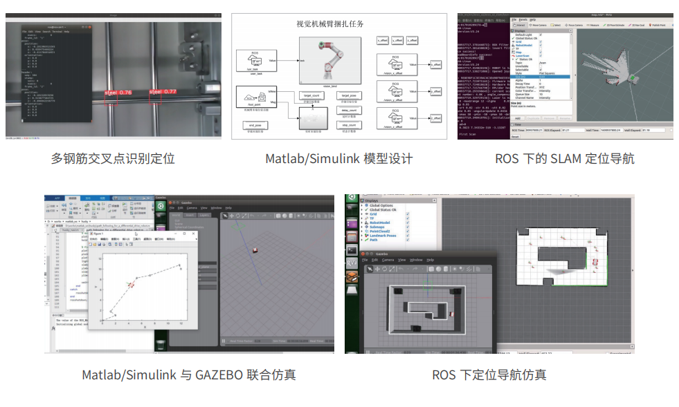This screenshot has height=407, width=679.
Task: Open the Color Transformer dropdown showing Intensity
Action: tap(554, 91)
